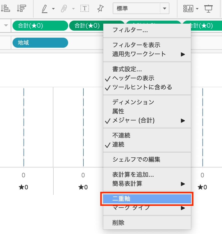Viewport: 222px width, 234px height.
Task: Select the highlight pen icon
Action: click(44, 8)
